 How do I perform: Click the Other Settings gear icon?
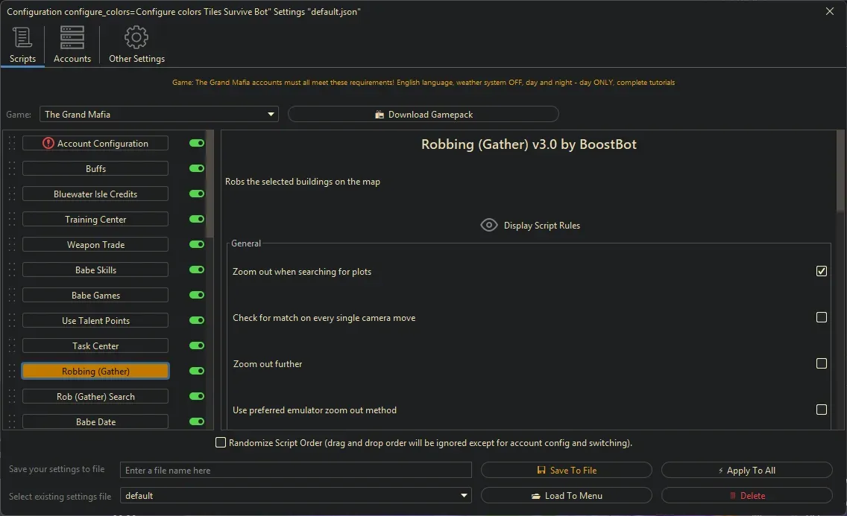(136, 37)
